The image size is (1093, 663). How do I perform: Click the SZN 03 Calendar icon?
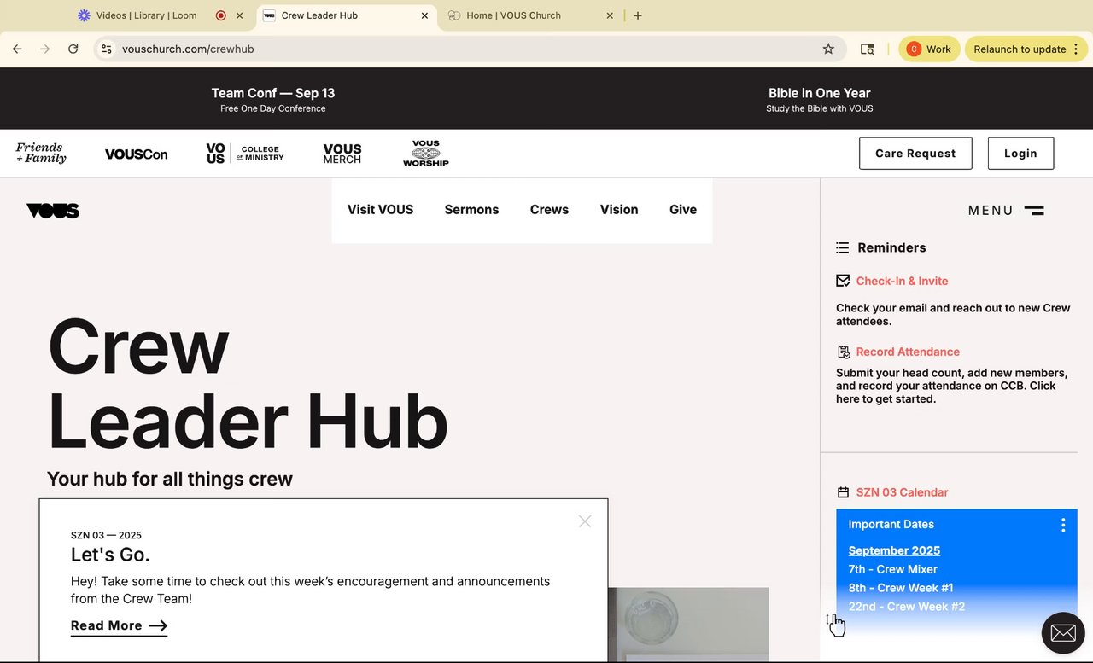click(843, 492)
